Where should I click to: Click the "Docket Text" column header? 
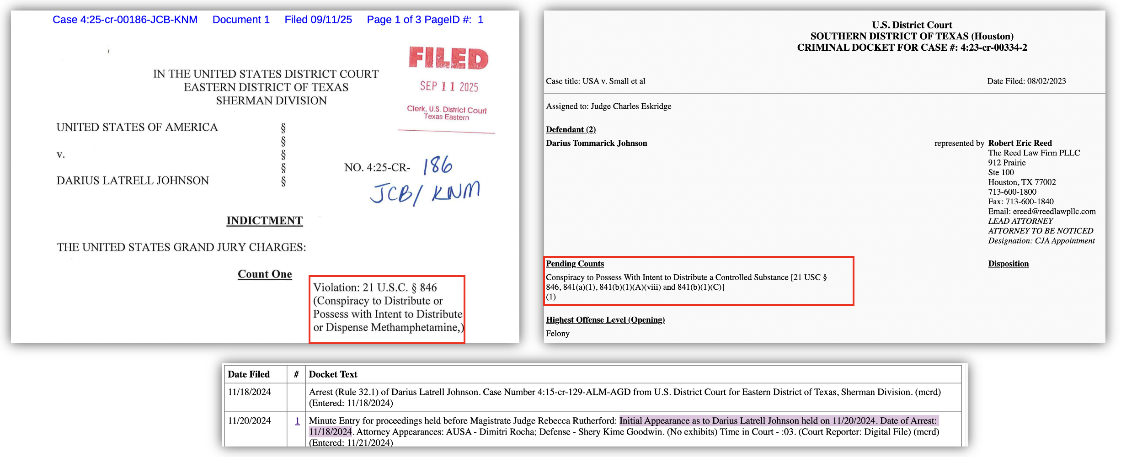pos(333,374)
